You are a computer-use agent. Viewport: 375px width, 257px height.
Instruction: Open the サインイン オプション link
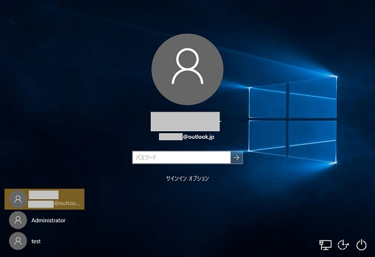point(187,178)
